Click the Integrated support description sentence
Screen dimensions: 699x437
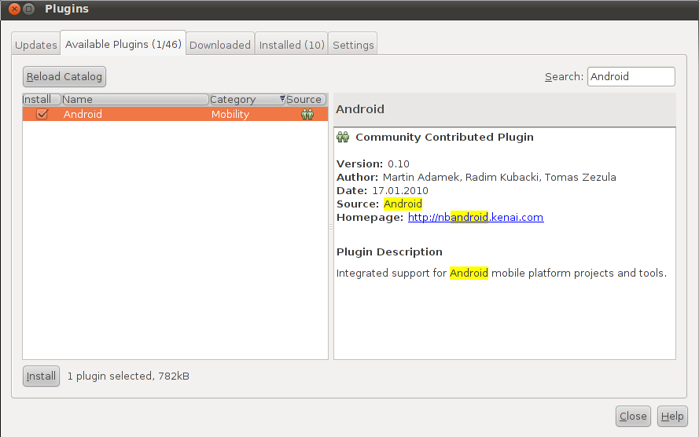tap(502, 273)
